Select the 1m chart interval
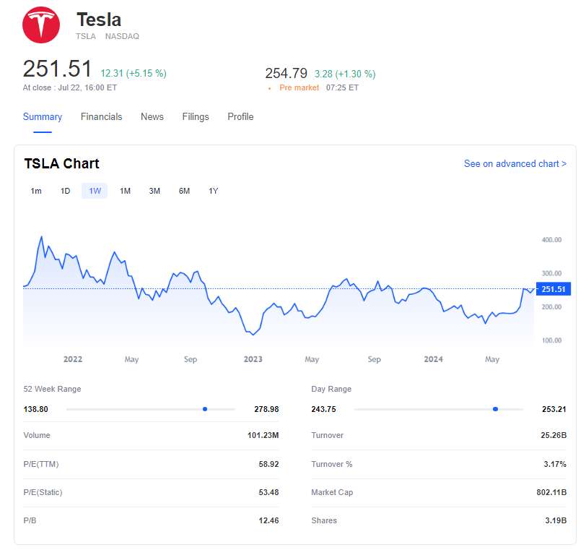This screenshot has width=586, height=550. pyautogui.click(x=36, y=191)
